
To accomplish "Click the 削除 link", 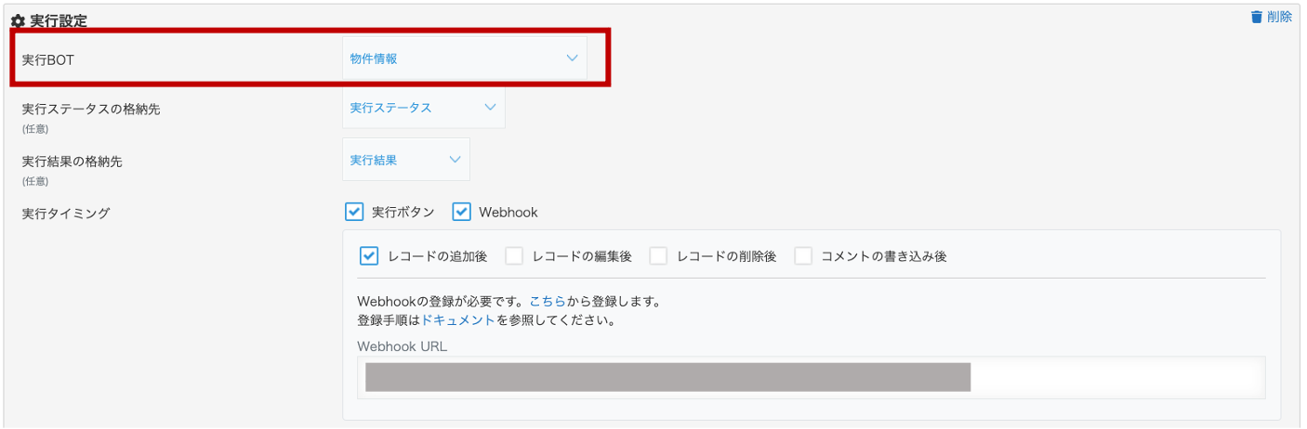I will tap(1279, 17).
